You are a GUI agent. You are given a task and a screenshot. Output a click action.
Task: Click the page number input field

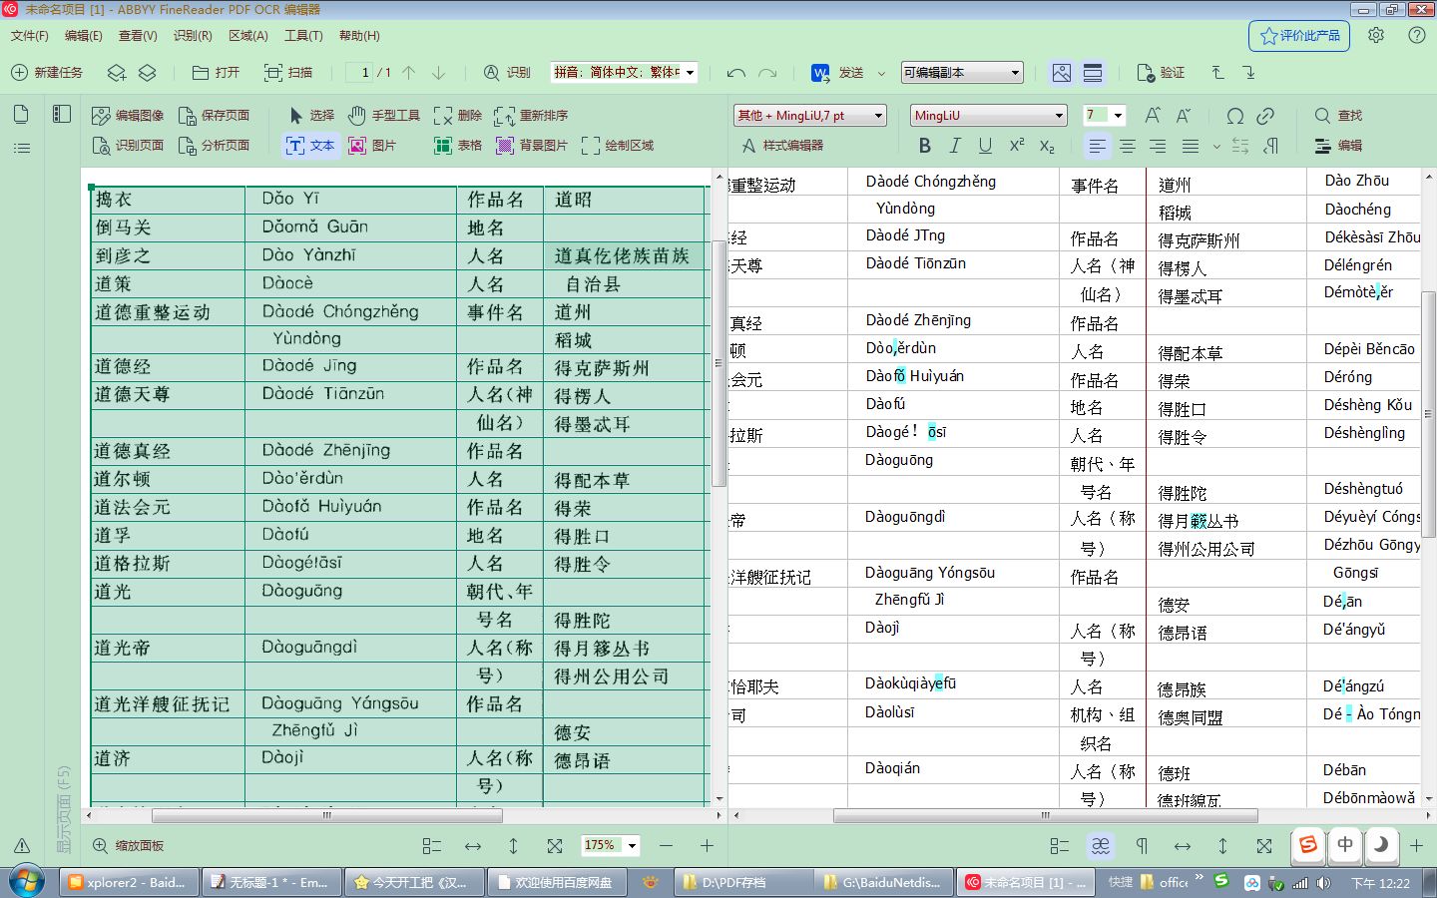(364, 72)
